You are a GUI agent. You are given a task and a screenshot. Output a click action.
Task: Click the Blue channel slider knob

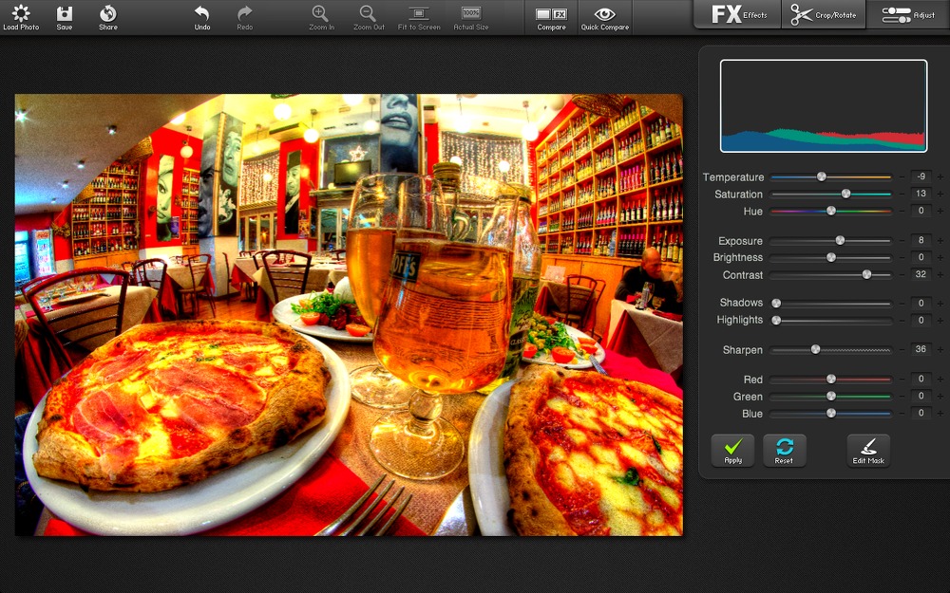pos(831,414)
